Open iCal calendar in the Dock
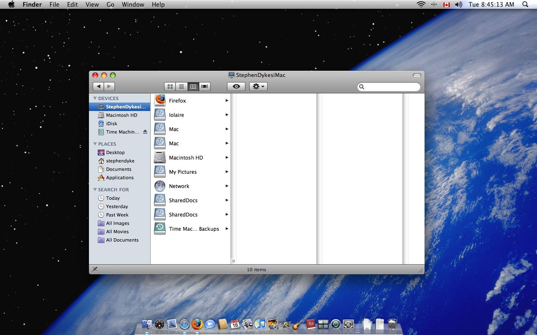The image size is (537, 335). (x=235, y=324)
